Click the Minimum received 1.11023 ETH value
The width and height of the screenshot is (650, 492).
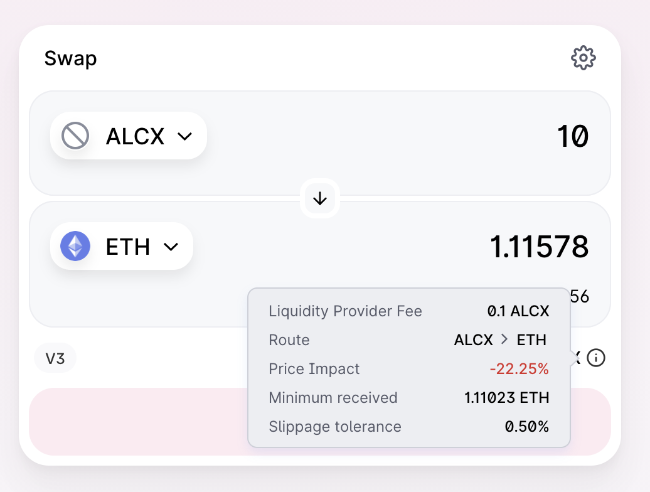[x=507, y=397]
